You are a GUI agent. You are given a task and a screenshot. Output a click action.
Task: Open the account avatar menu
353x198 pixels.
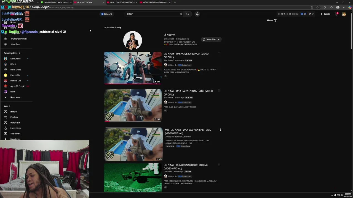[x=344, y=14]
